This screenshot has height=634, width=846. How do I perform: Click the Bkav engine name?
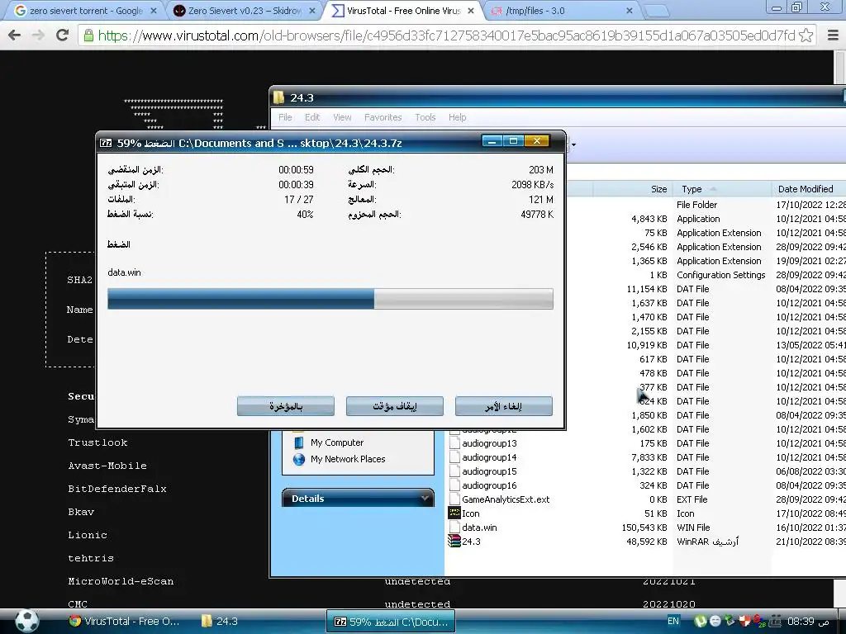[x=81, y=512]
